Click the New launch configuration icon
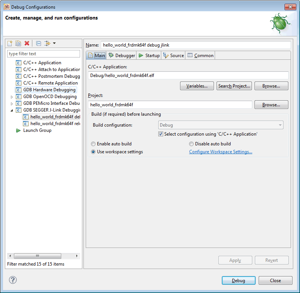The height and width of the screenshot is (293, 300). click(x=10, y=44)
